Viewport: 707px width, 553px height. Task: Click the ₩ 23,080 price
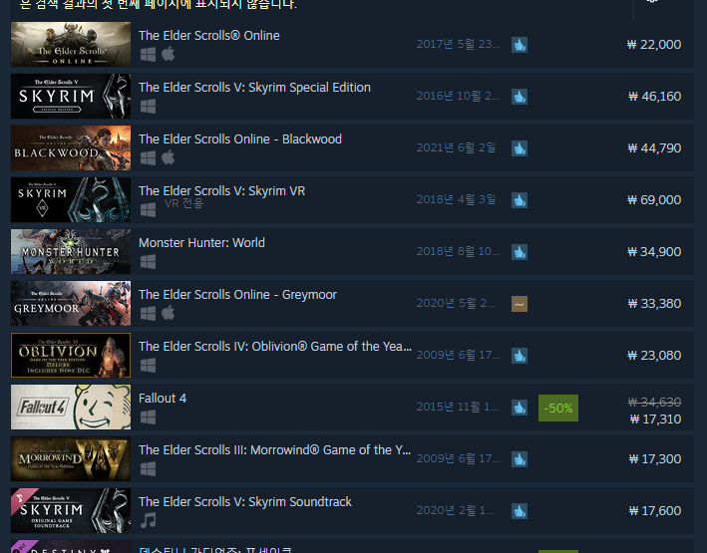click(654, 356)
